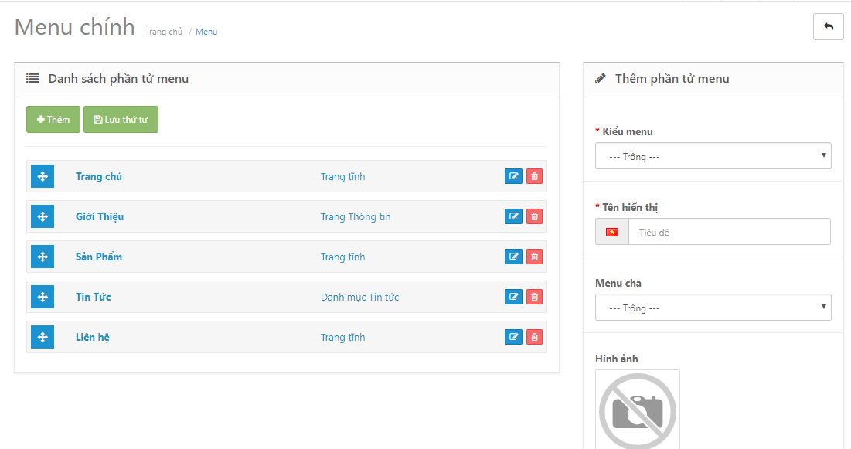Delete the Liên hệ menu item
Viewport: 851px width, 449px height.
[x=535, y=337]
